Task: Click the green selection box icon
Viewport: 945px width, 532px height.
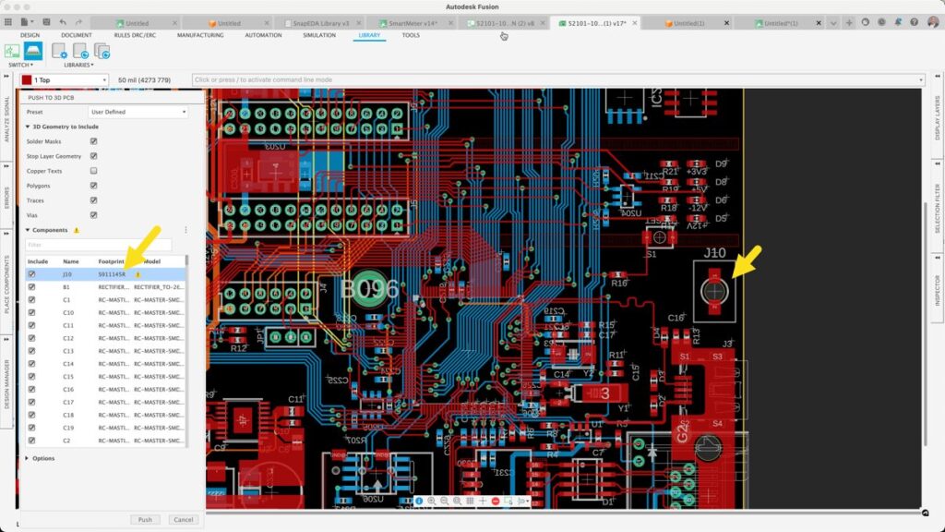Action: pos(508,502)
